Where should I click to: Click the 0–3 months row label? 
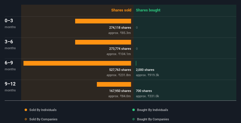[x=10, y=23]
